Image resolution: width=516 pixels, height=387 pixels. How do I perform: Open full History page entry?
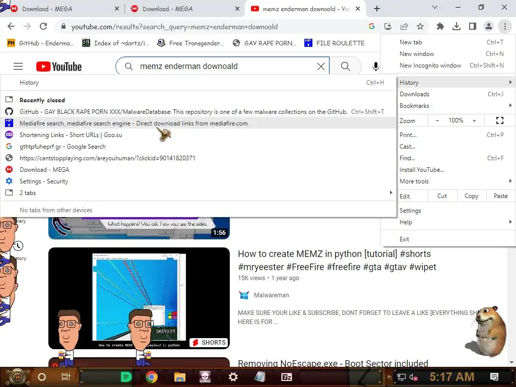click(x=198, y=83)
